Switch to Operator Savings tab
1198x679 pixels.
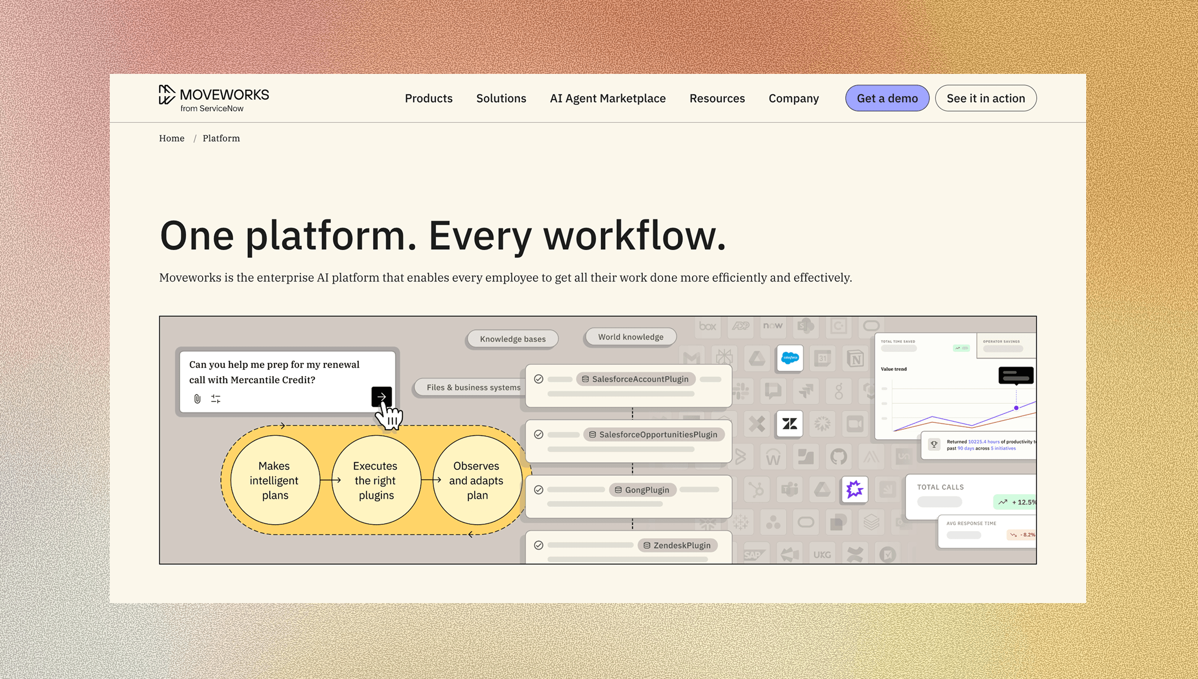tap(1006, 345)
